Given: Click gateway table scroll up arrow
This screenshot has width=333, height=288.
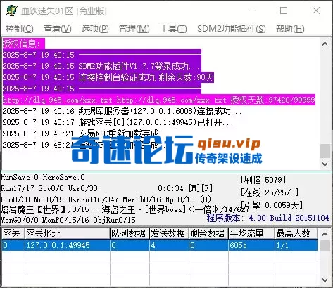Looking at the screenshot, I should pyautogui.click(x=325, y=233).
